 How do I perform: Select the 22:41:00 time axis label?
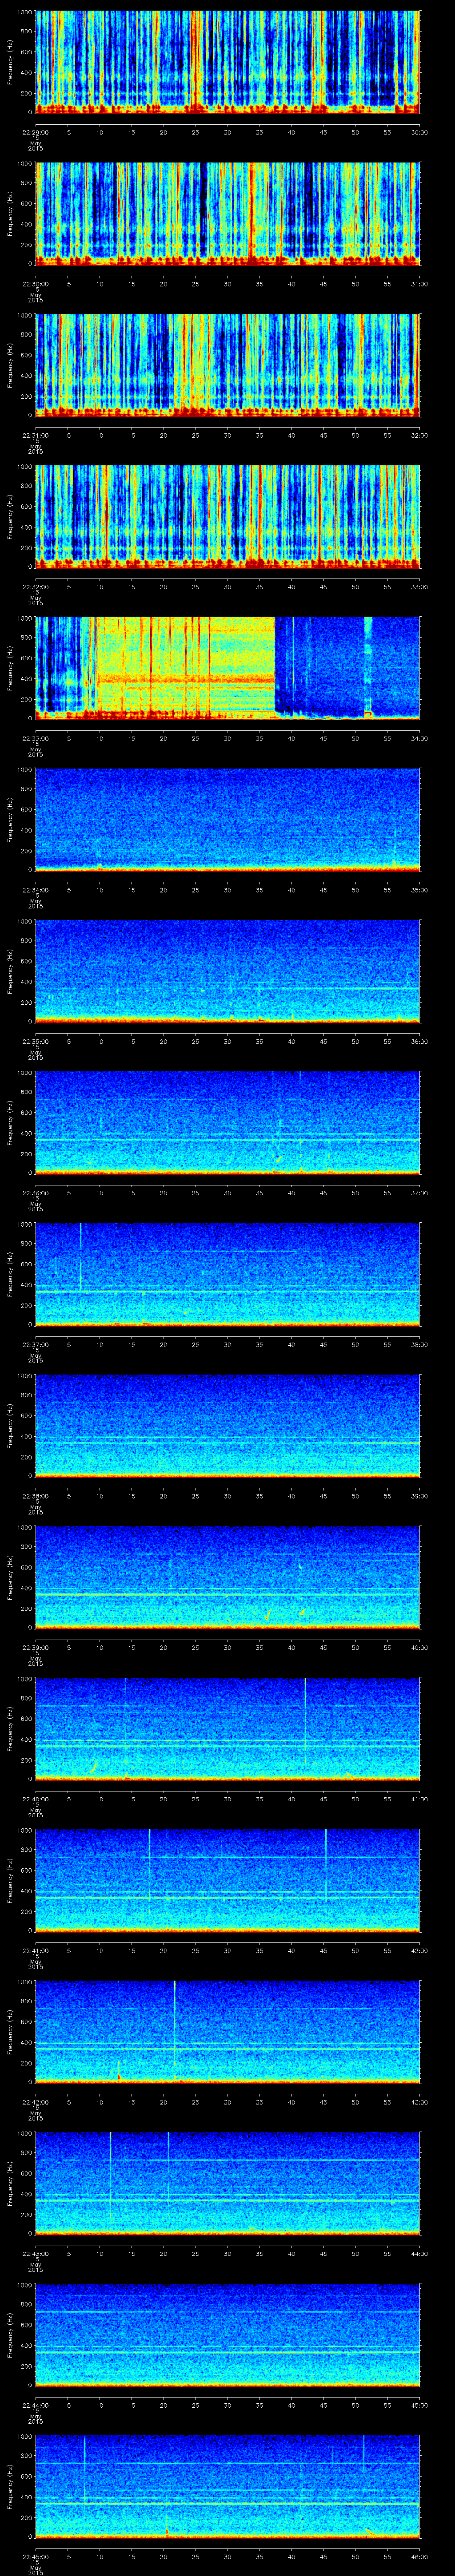pos(35,1950)
